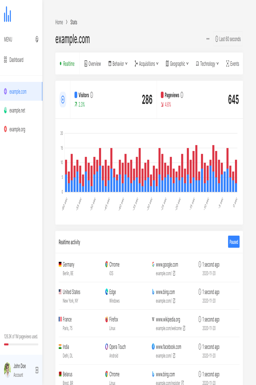Switch to the Overview tab

point(92,64)
